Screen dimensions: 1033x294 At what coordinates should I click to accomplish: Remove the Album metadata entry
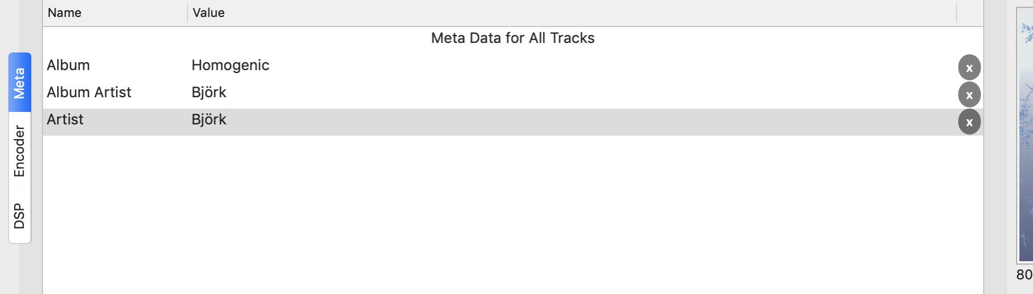click(x=969, y=68)
